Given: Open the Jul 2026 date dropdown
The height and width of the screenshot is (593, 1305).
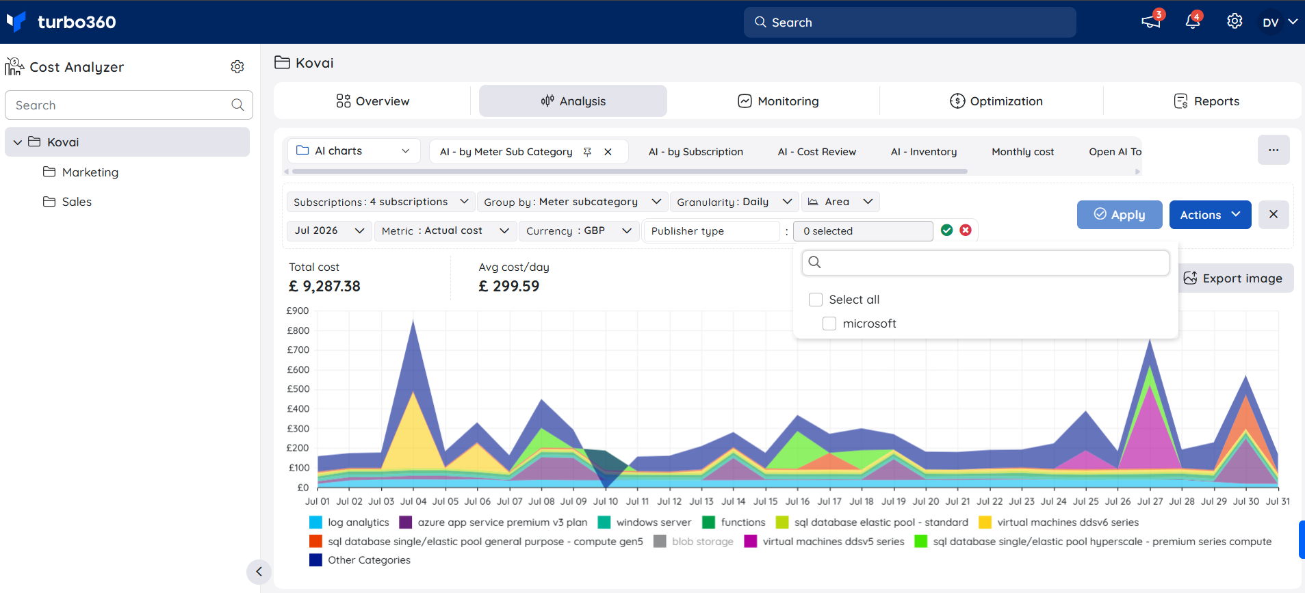Looking at the screenshot, I should [x=329, y=231].
